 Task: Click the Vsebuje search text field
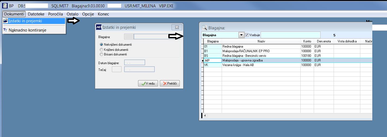click(x=291, y=35)
